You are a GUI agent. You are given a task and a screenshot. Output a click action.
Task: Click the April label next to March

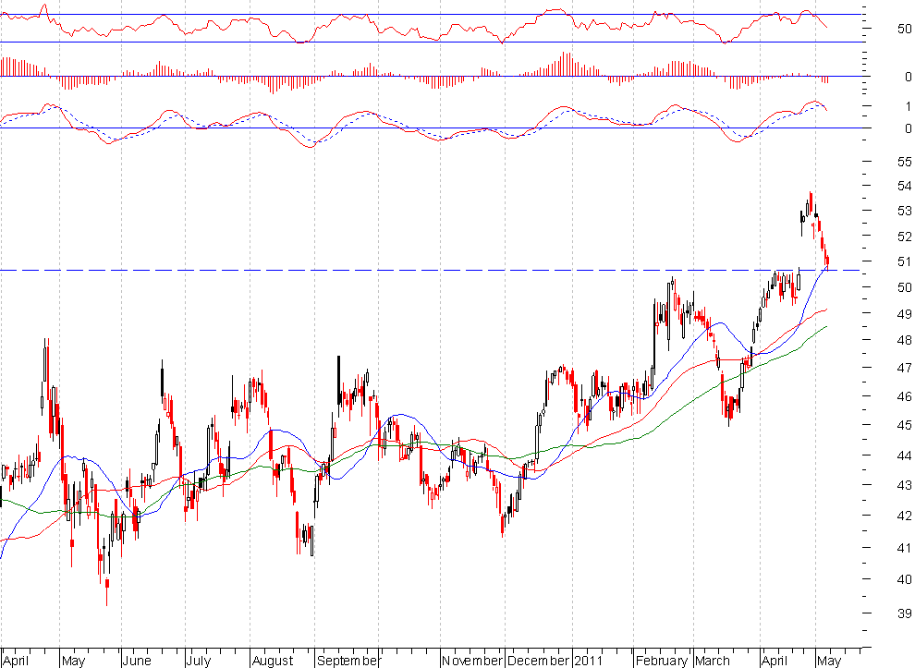(x=775, y=661)
